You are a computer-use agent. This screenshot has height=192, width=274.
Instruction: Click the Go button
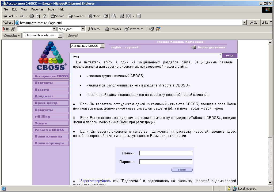pyautogui.click(x=254, y=23)
